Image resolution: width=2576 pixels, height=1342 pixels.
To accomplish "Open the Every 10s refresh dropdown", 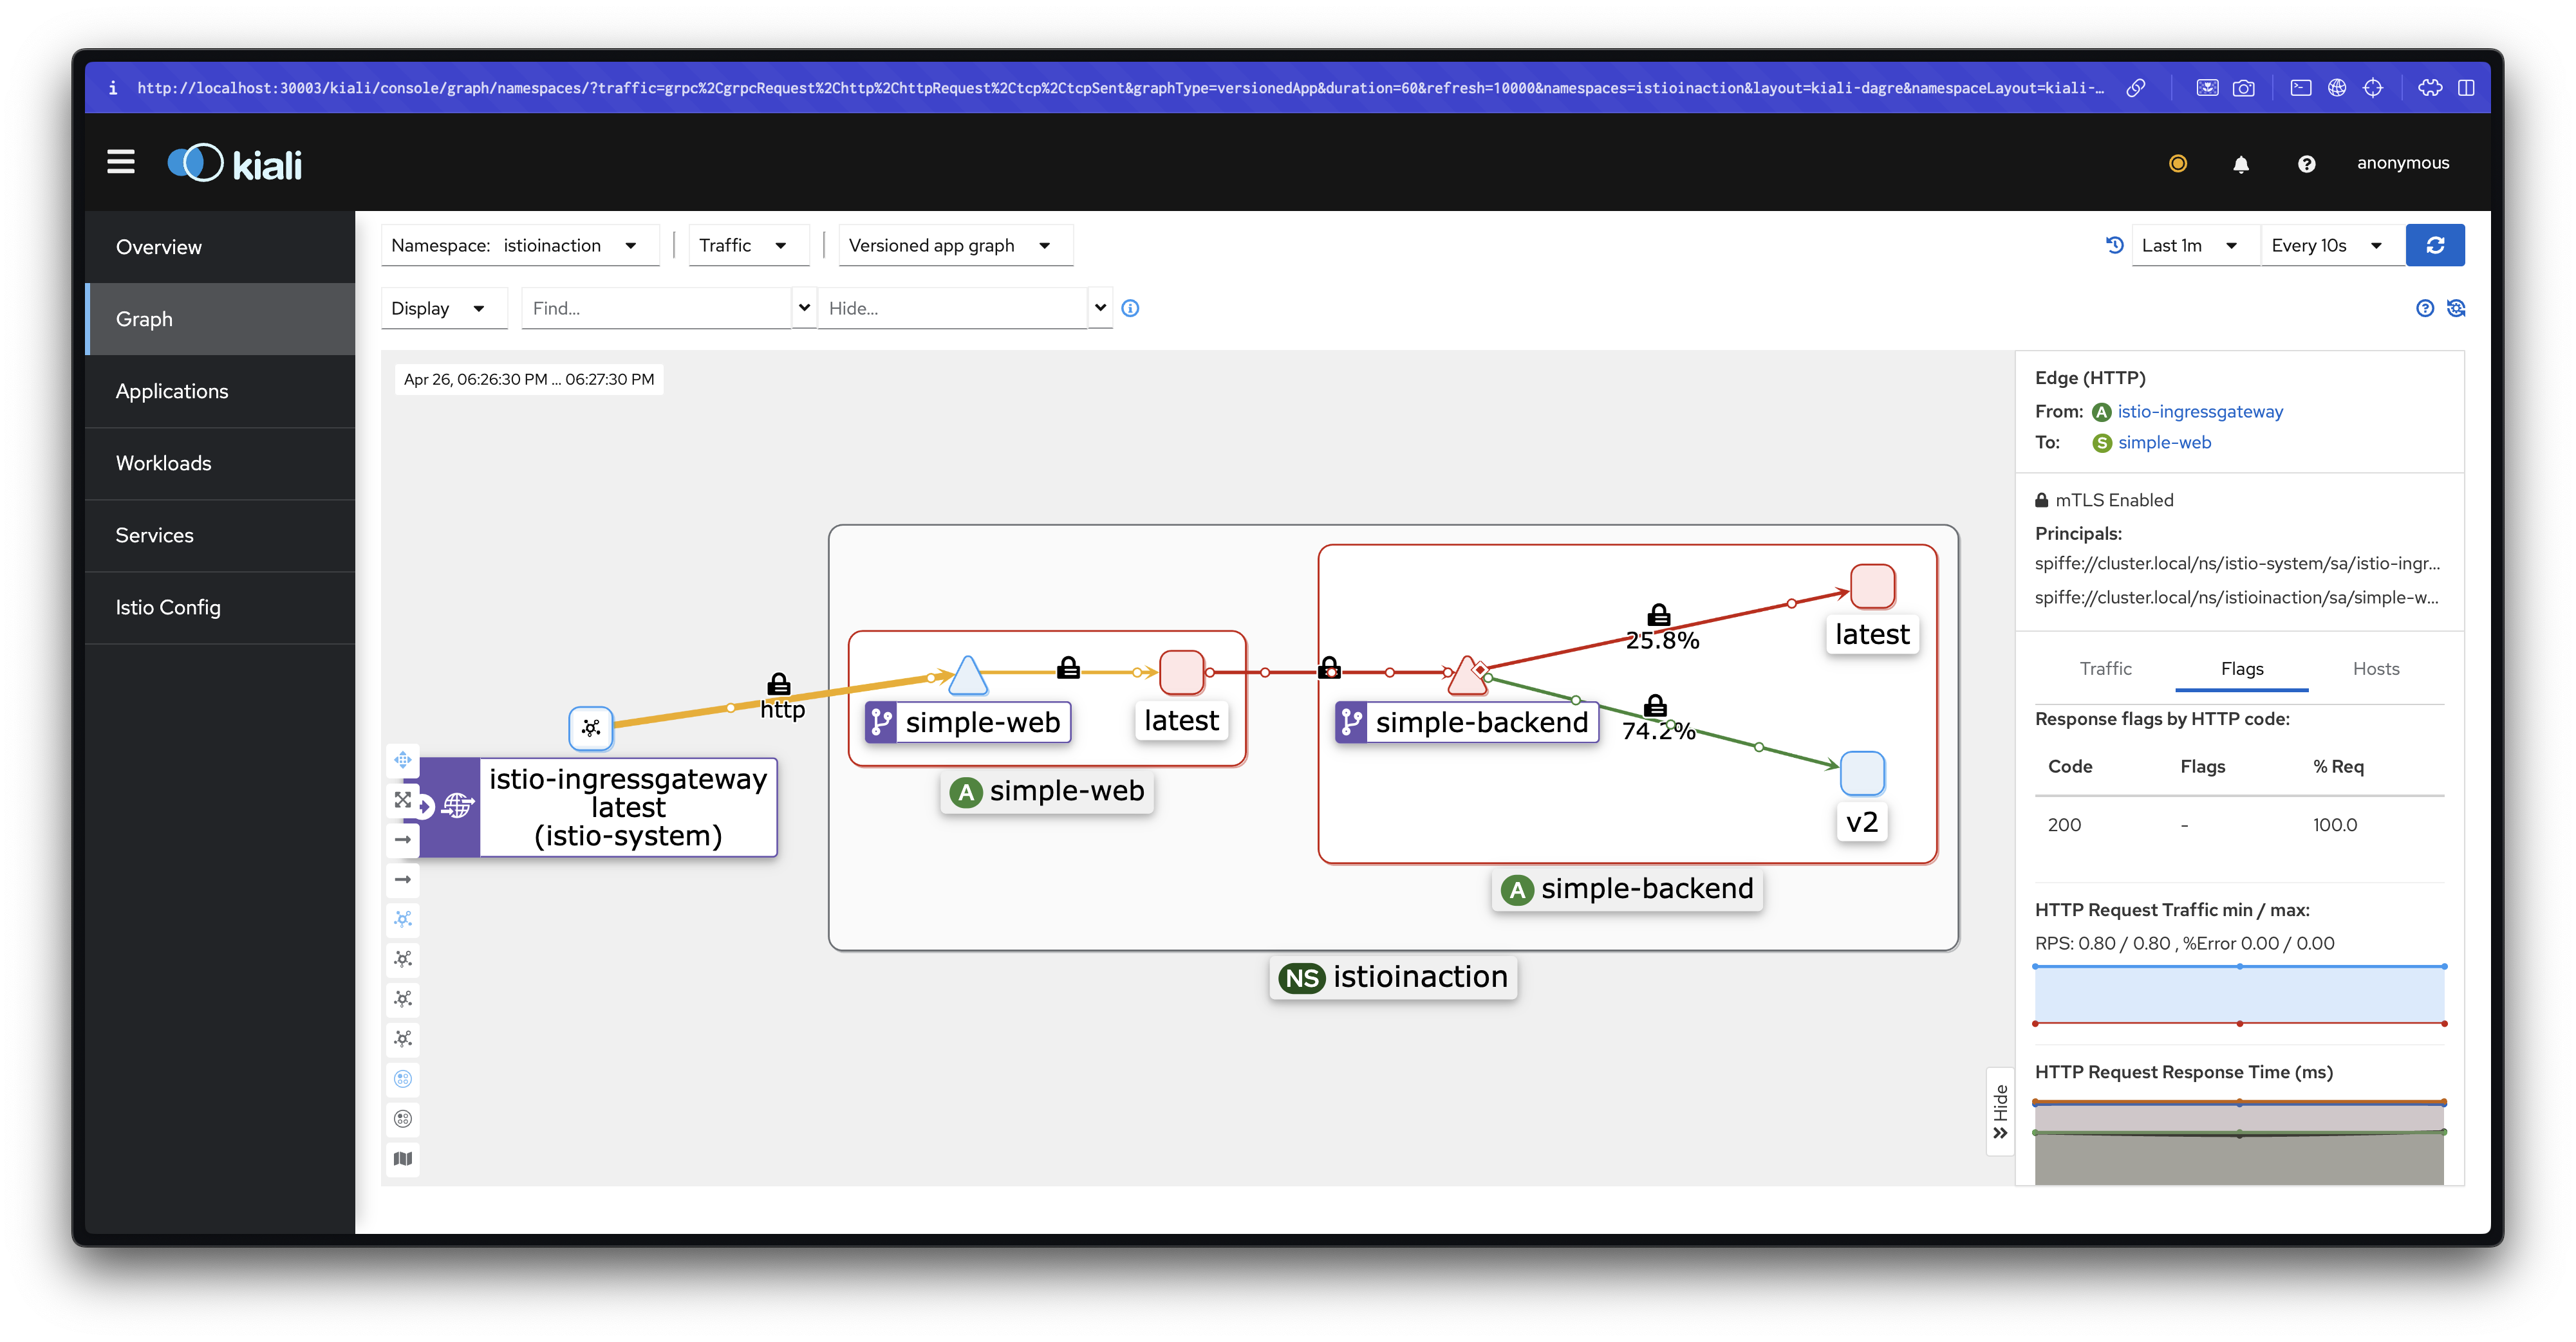I will point(2332,245).
